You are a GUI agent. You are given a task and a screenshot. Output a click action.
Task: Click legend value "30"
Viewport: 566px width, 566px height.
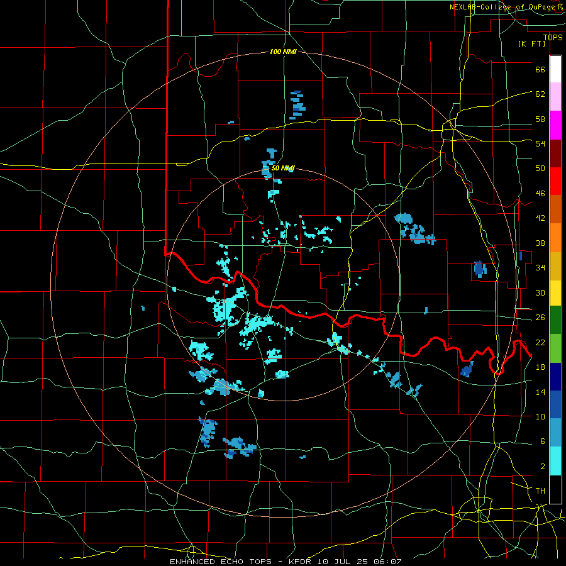540,292
